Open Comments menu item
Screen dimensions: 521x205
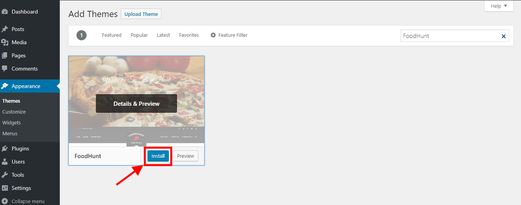[30, 69]
